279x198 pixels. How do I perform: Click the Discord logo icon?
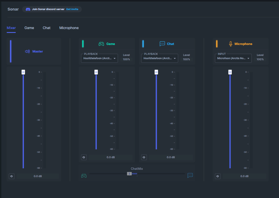coord(28,9)
